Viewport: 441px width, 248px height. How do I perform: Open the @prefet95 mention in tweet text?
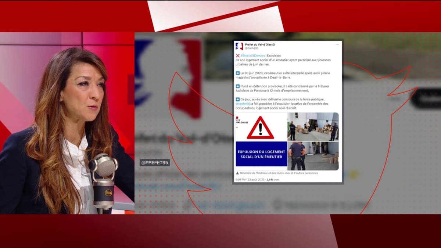tap(243, 104)
